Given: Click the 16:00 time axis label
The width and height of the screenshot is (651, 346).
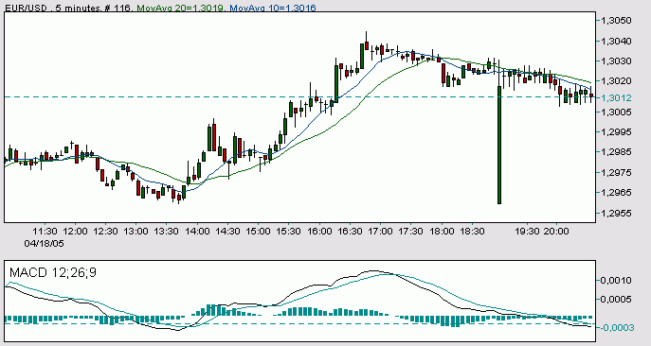Looking at the screenshot, I should point(319,232).
